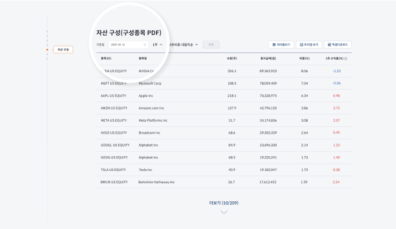The width and height of the screenshot is (396, 229).
Task: Click the down chevron below 더보기
Action: pyautogui.click(x=224, y=212)
